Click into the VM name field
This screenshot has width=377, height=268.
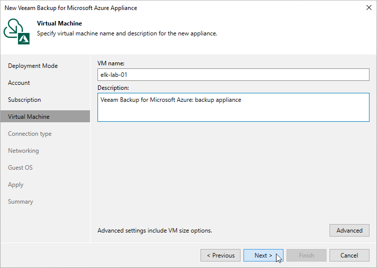click(x=233, y=75)
